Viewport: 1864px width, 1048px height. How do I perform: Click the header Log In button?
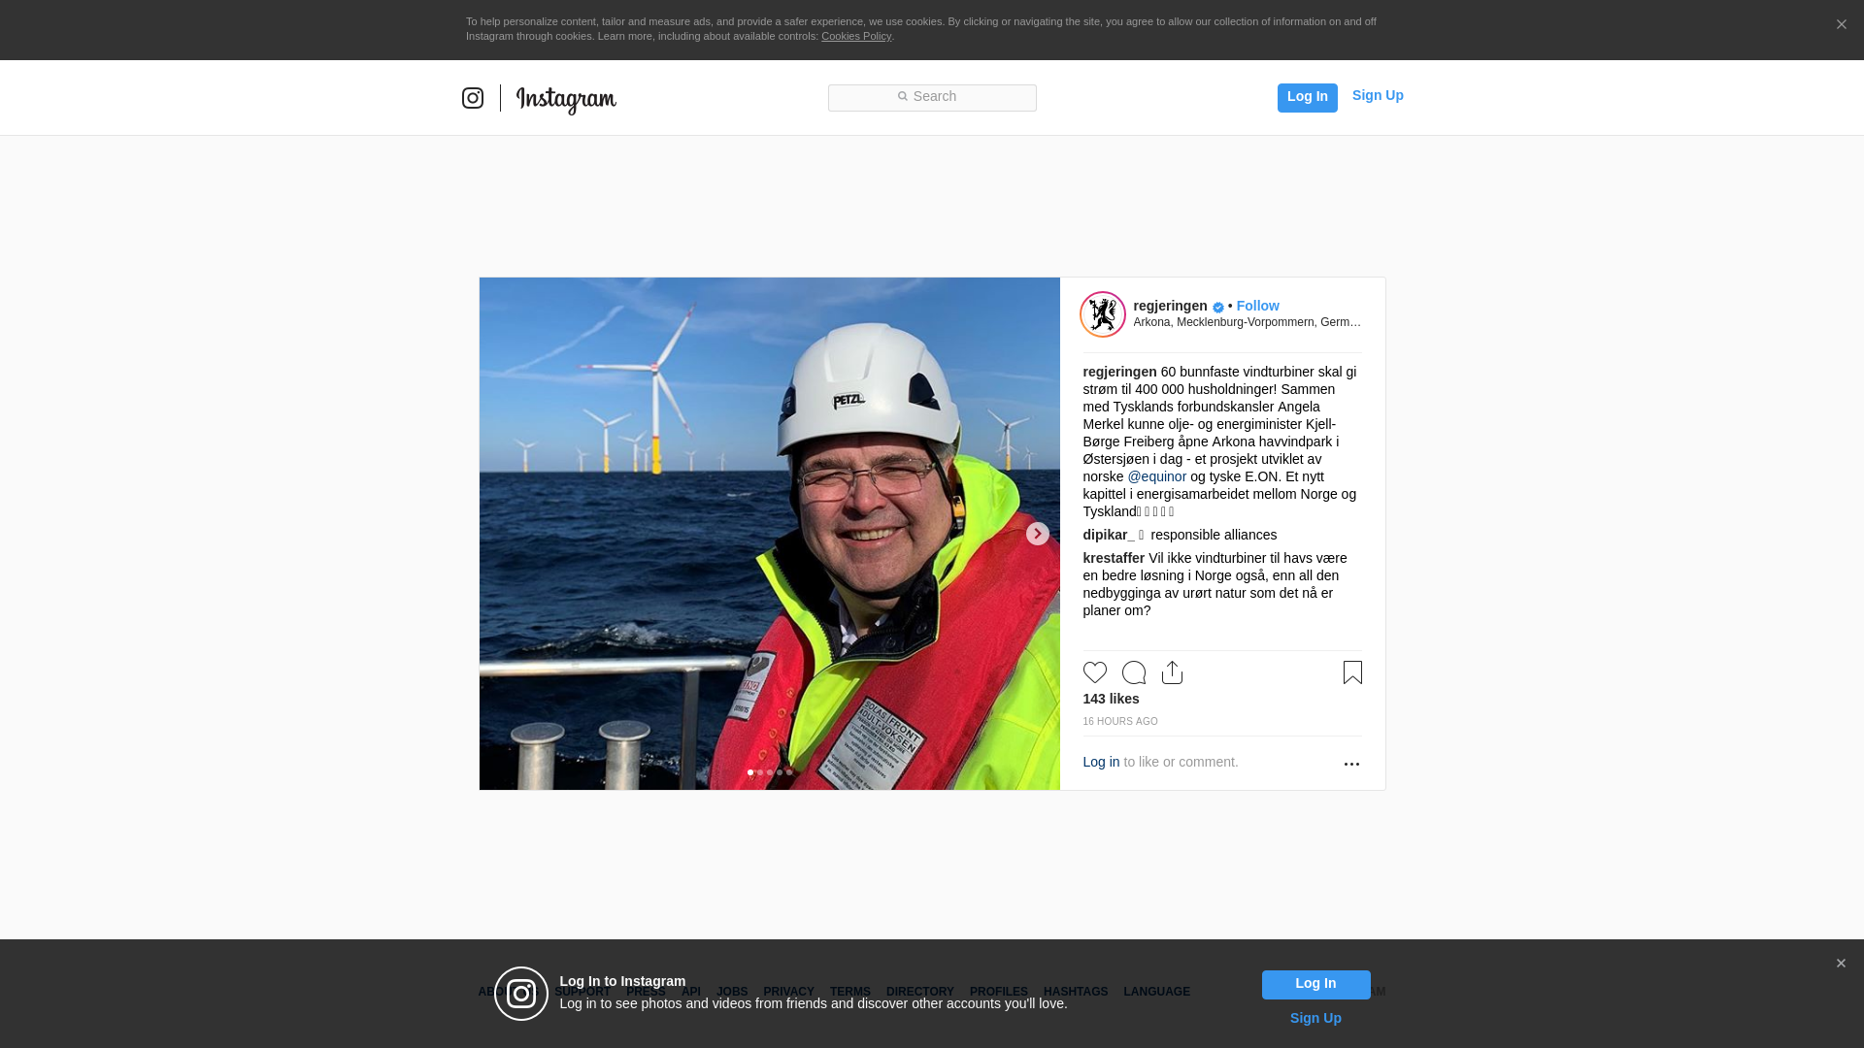pos(1307,97)
